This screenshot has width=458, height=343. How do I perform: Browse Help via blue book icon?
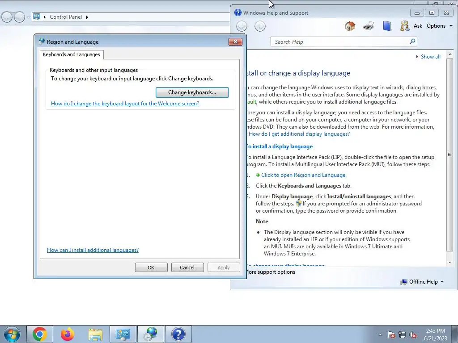(387, 26)
